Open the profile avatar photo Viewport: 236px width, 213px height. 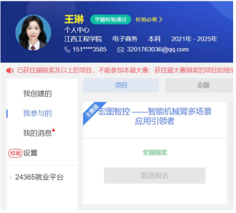pyautogui.click(x=33, y=33)
